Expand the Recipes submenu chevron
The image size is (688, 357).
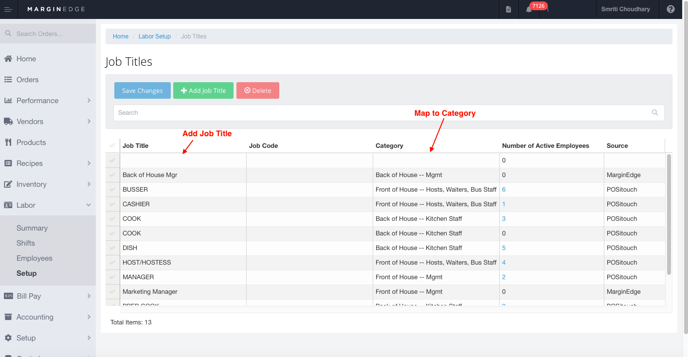pos(89,163)
